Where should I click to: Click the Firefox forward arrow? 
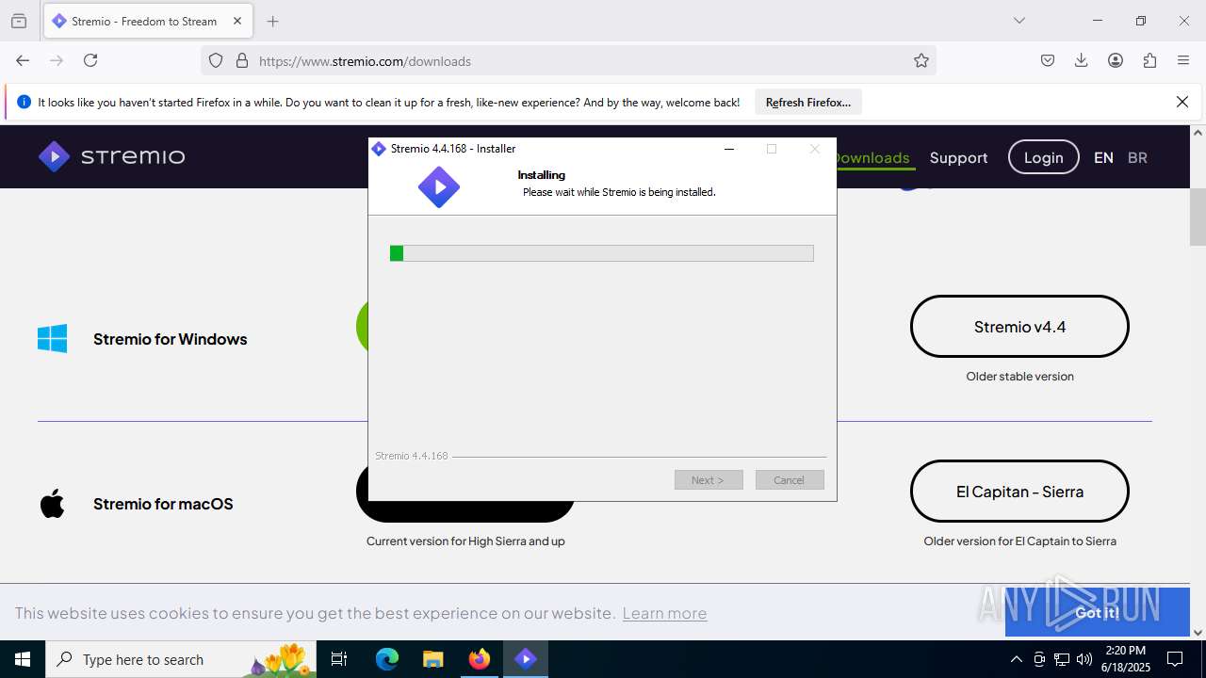57,60
